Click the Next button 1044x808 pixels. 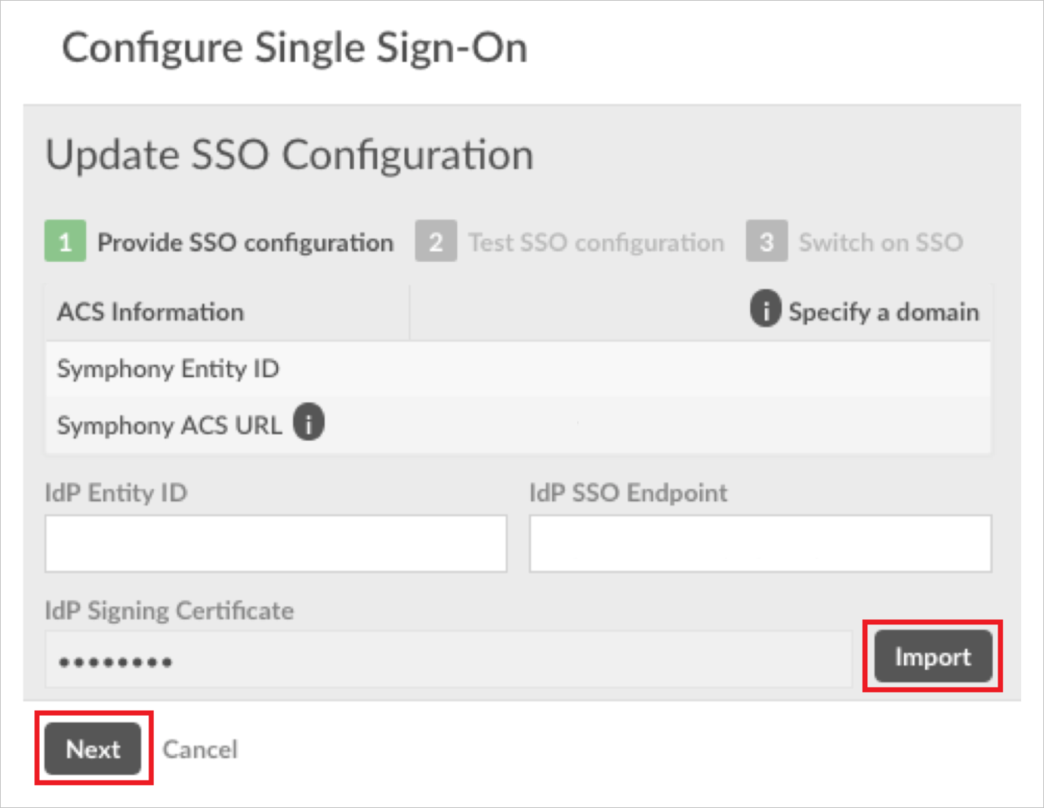point(93,749)
